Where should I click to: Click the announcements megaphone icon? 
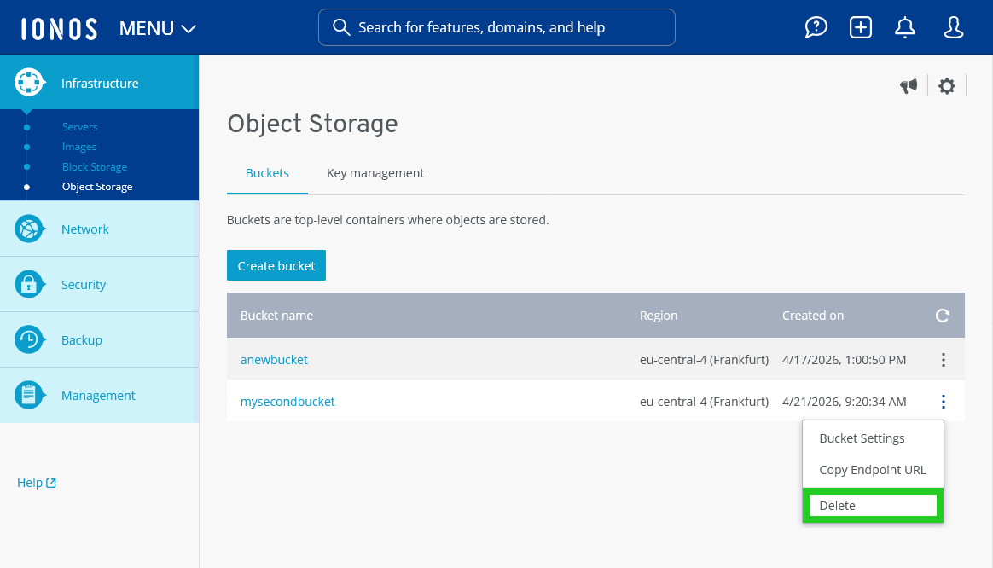click(909, 85)
